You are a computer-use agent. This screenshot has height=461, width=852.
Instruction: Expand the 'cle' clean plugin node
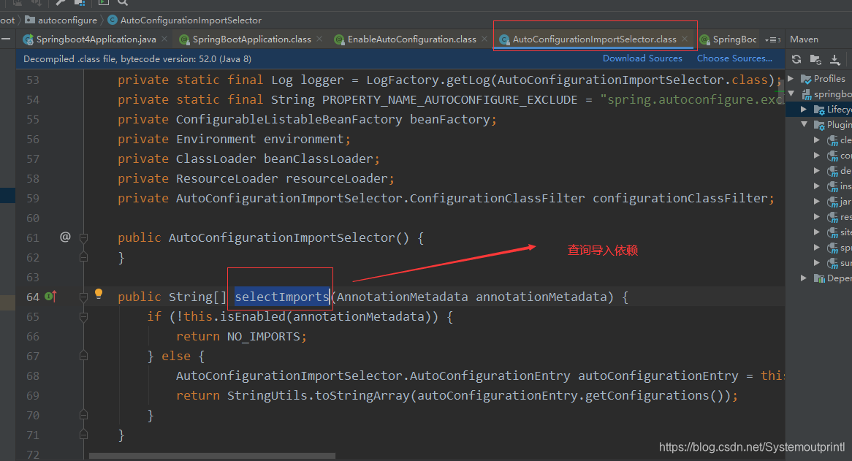(817, 140)
